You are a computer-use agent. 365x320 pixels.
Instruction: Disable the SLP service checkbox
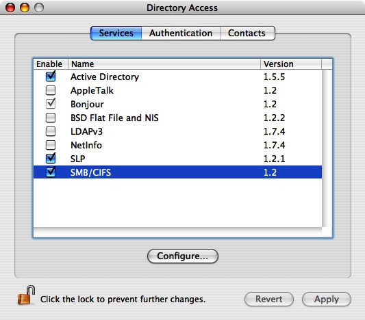click(51, 158)
